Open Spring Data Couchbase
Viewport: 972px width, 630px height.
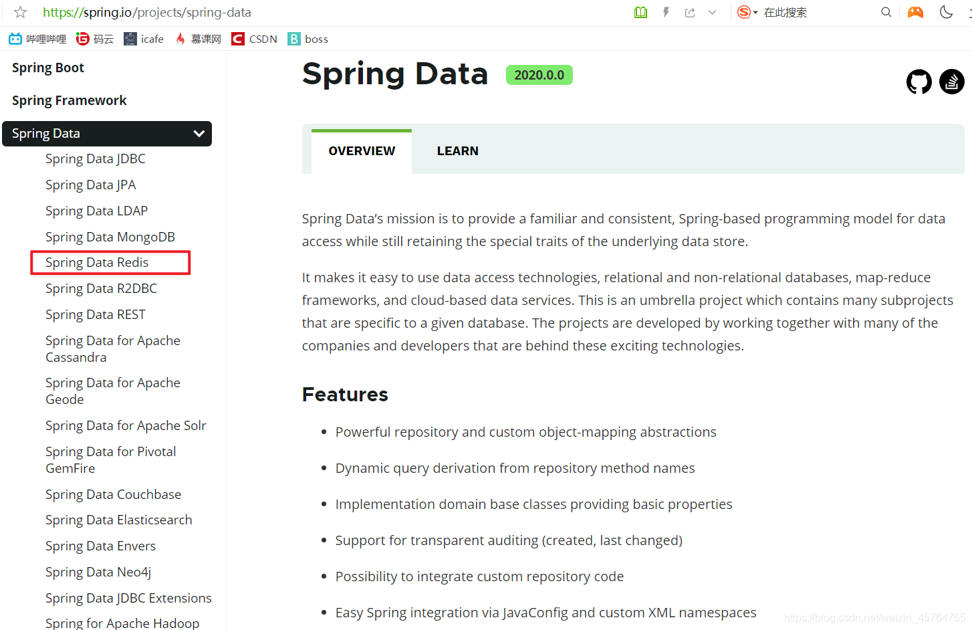pyautogui.click(x=114, y=494)
